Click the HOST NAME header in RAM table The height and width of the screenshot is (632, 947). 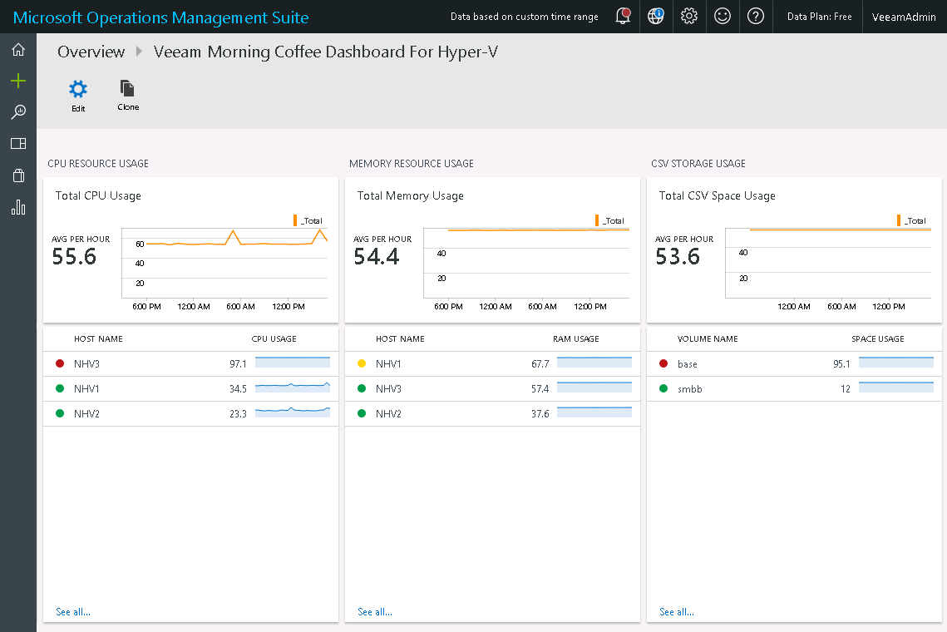point(400,339)
